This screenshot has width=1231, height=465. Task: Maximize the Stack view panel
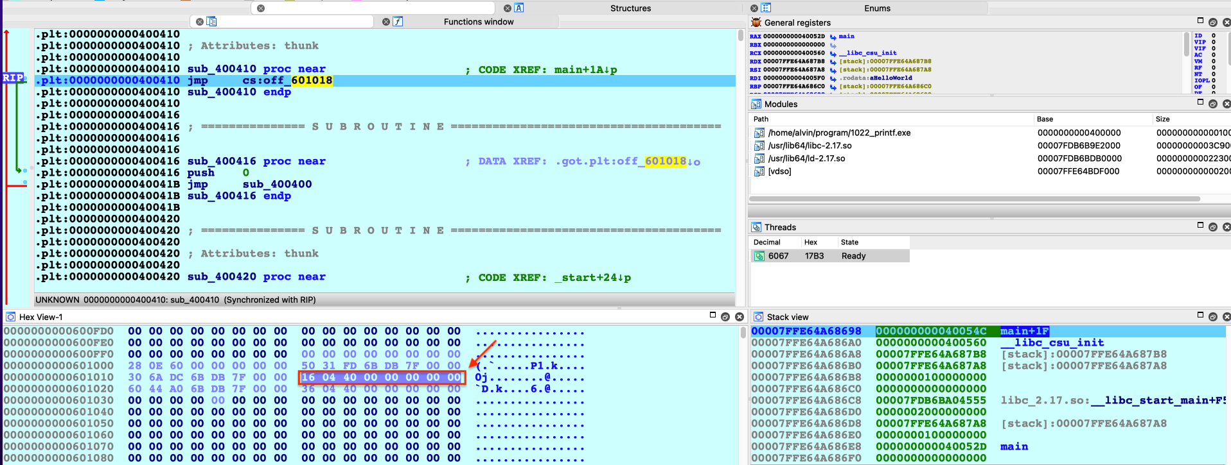(1200, 315)
